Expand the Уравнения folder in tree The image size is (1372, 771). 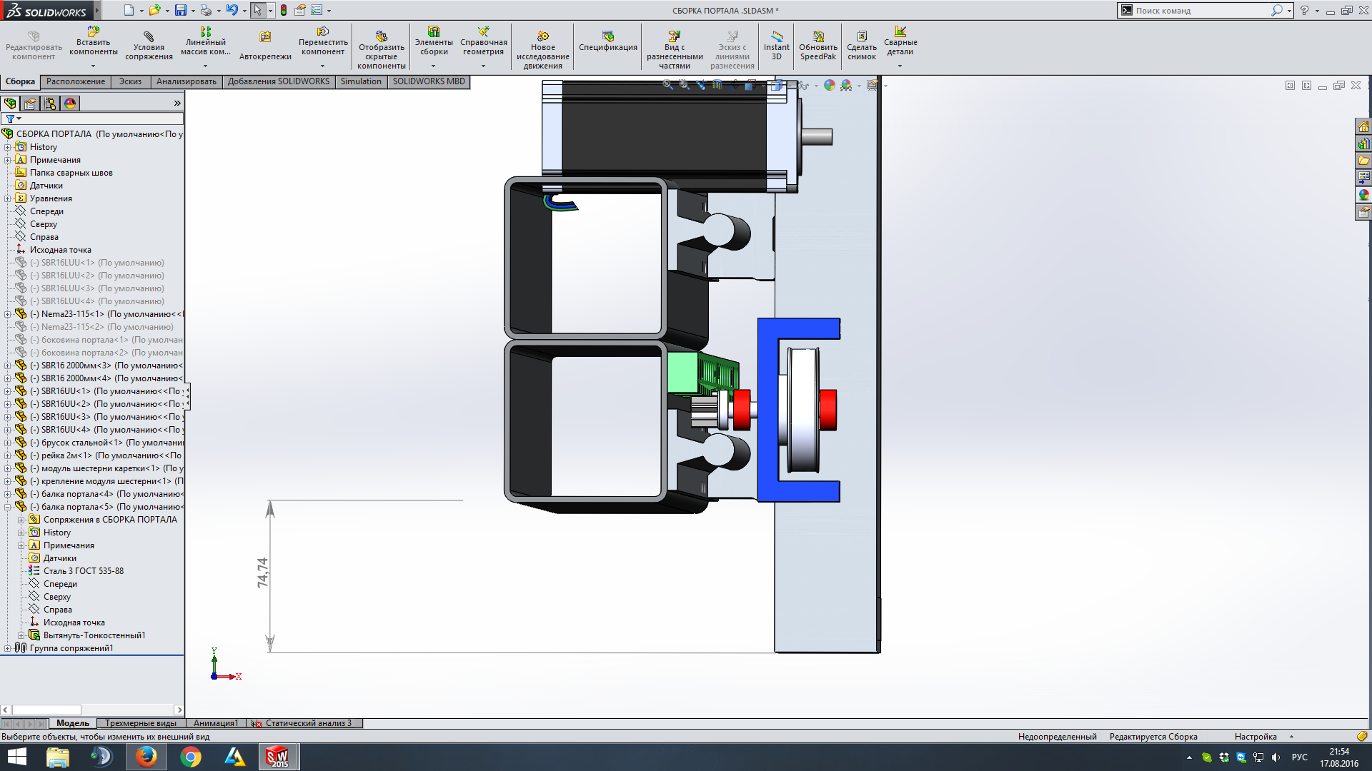tap(8, 198)
